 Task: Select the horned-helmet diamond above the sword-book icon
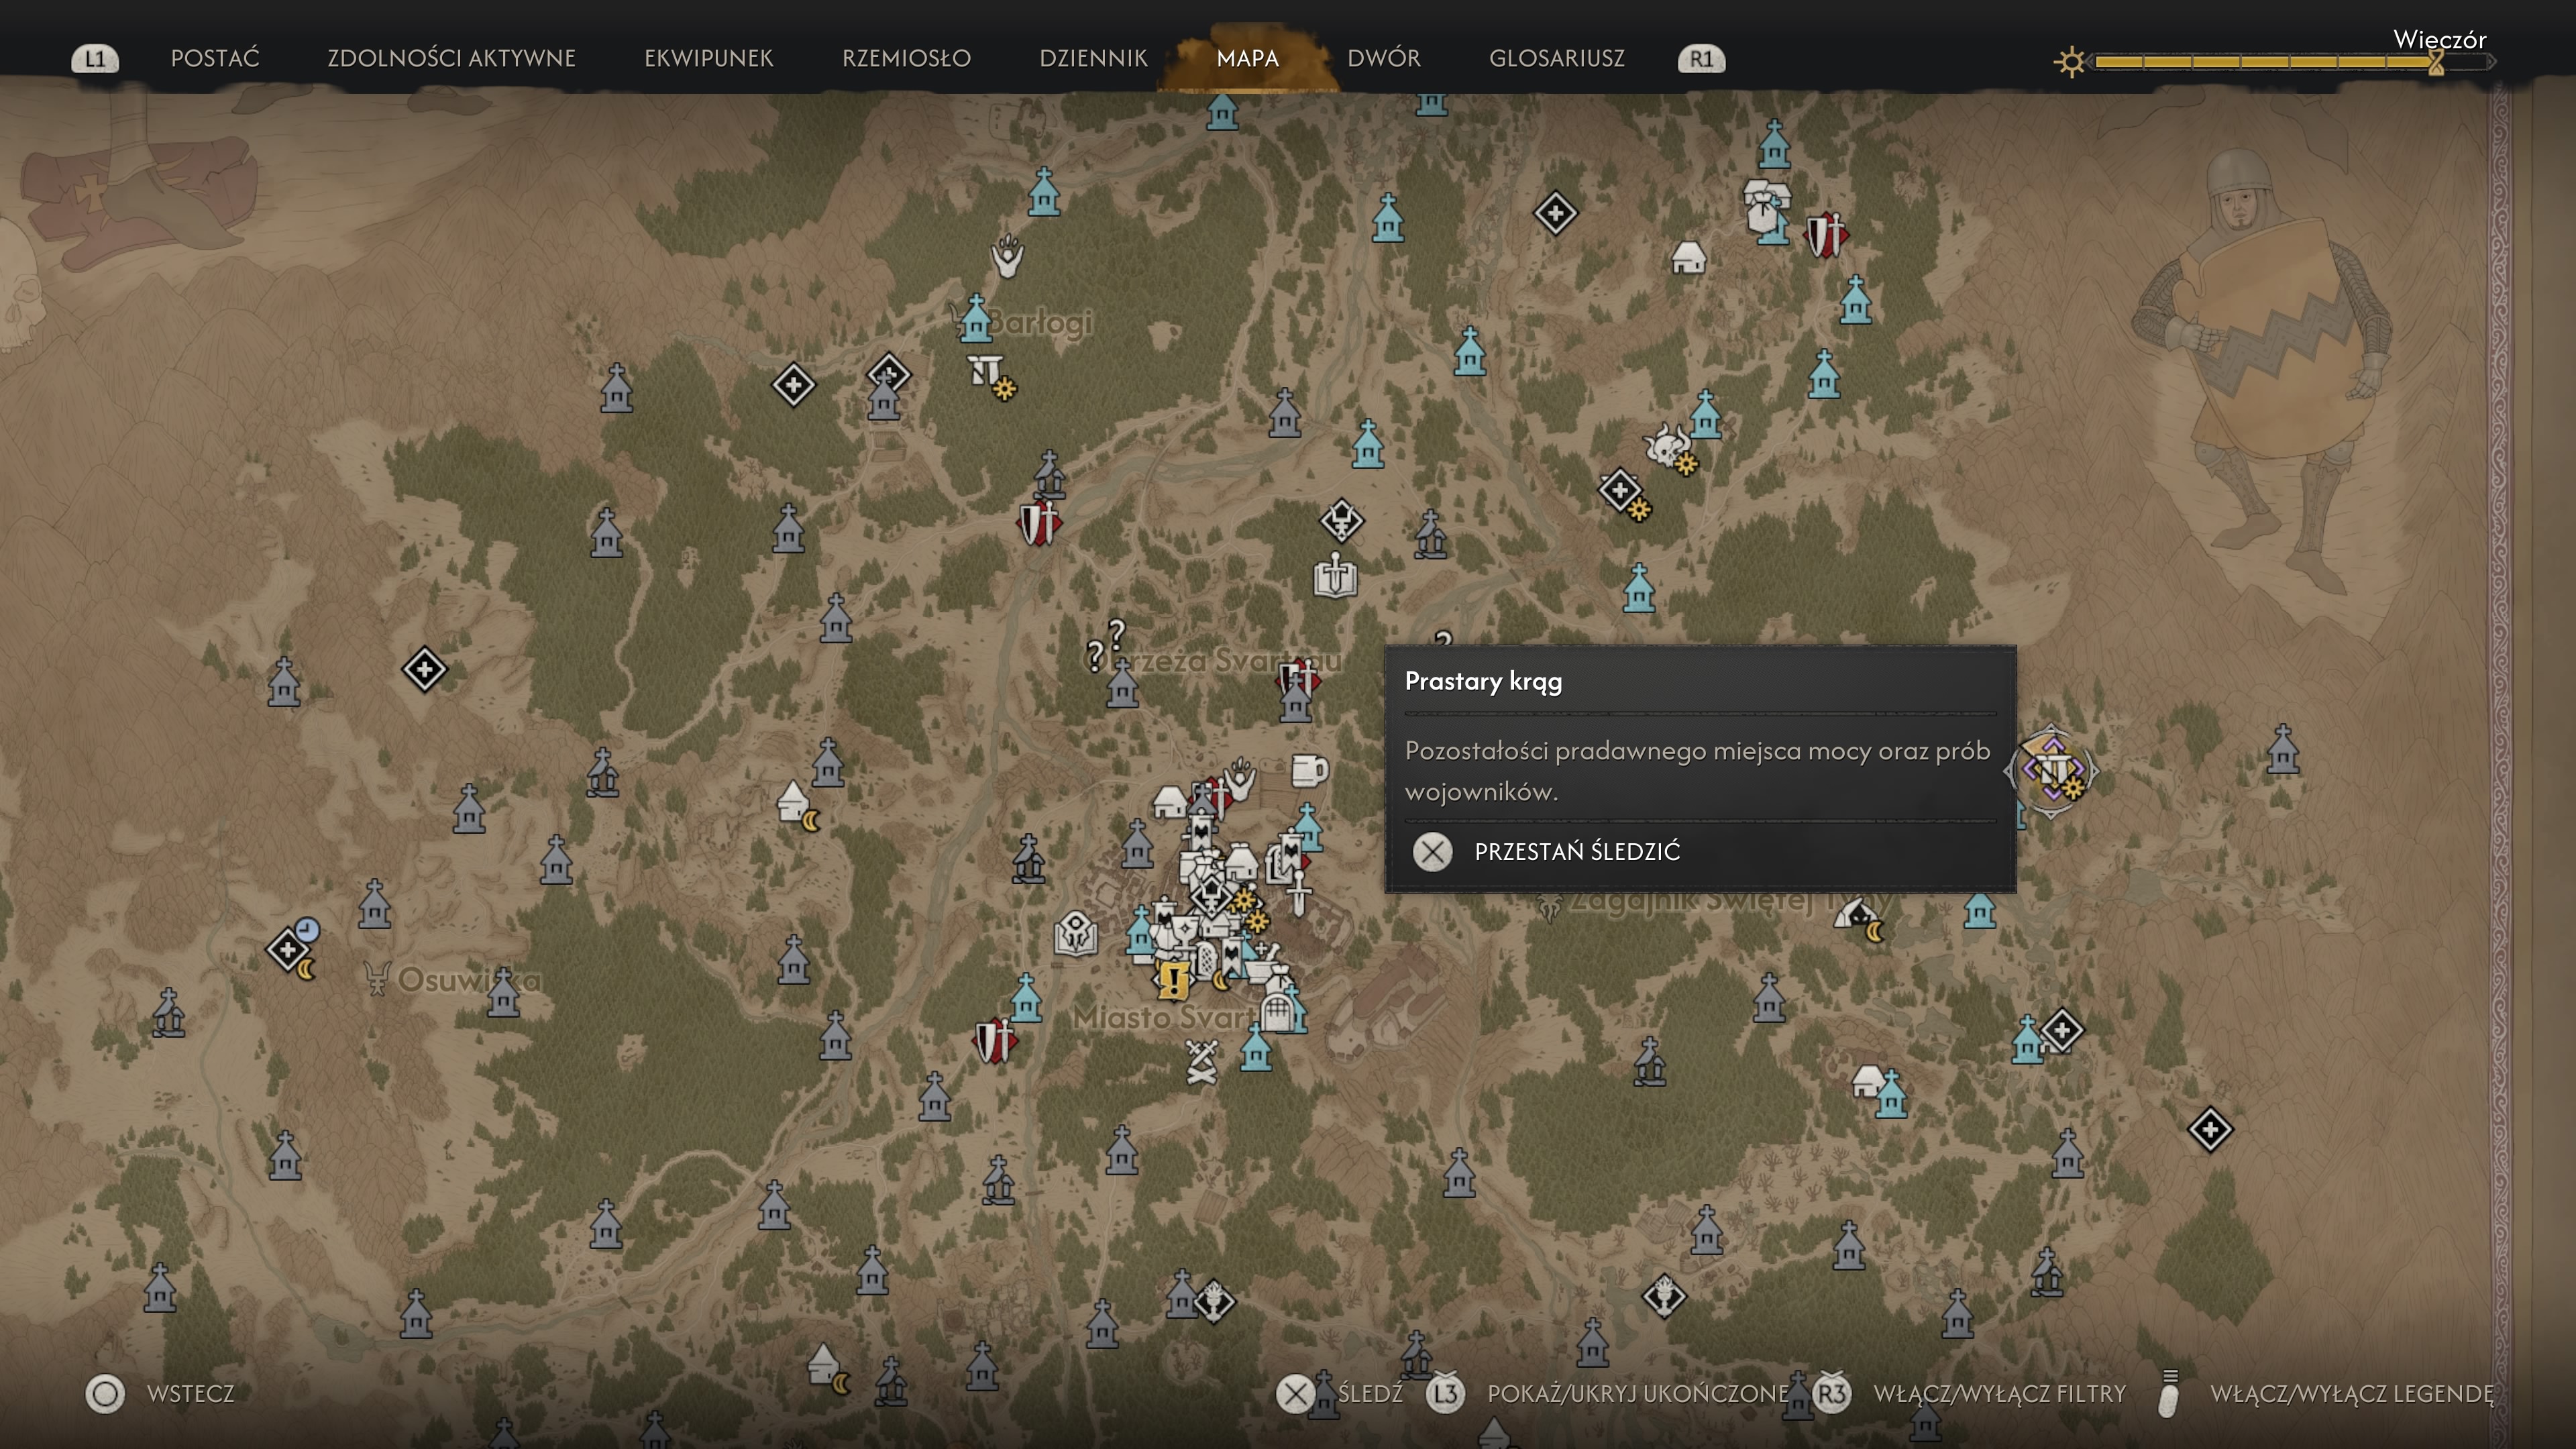point(1341,520)
